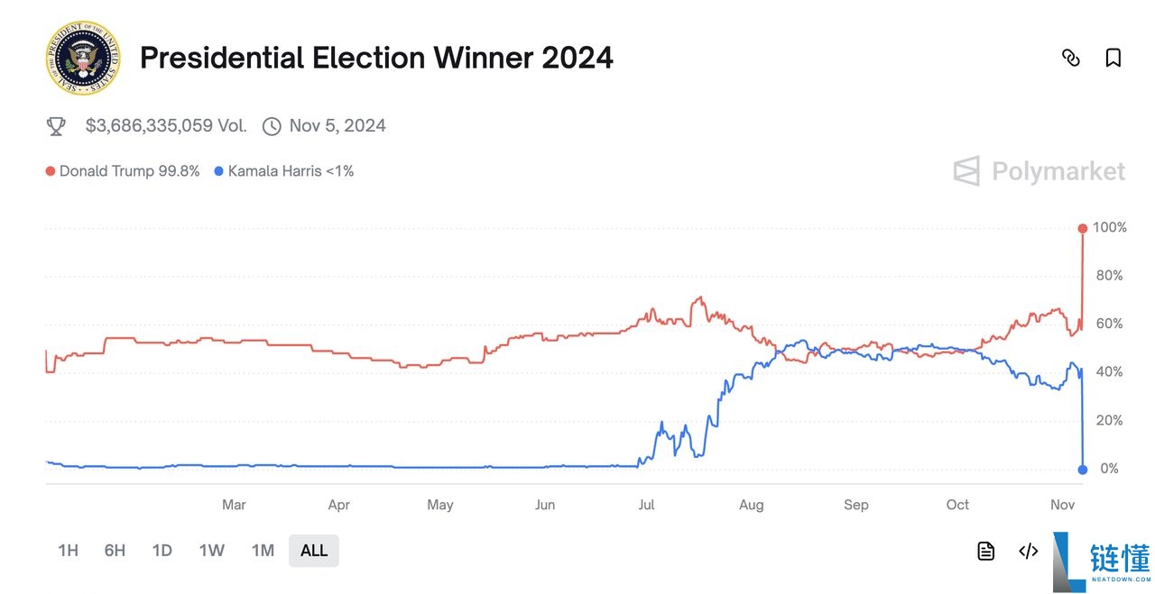Click the presidential seal image
Screen dimensions: 1155x594
coord(82,59)
